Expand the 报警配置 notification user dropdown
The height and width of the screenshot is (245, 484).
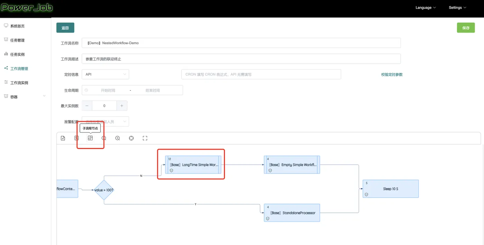pyautogui.click(x=105, y=122)
